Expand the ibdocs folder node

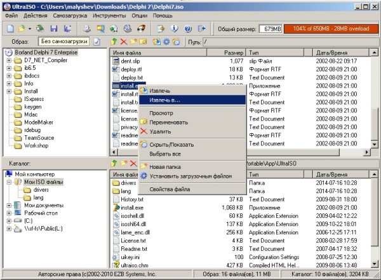tap(9, 76)
